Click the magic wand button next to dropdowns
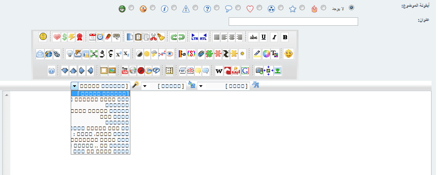The width and height of the screenshot is (440, 175). click(136, 85)
